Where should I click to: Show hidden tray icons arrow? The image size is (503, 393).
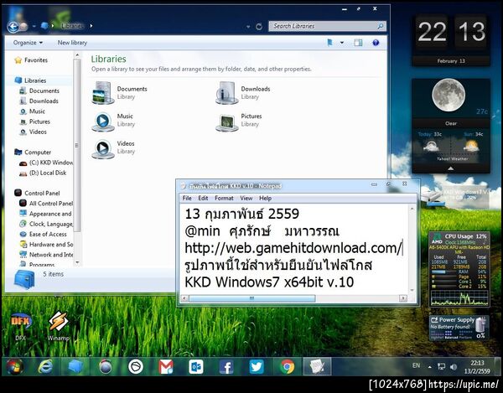429,367
